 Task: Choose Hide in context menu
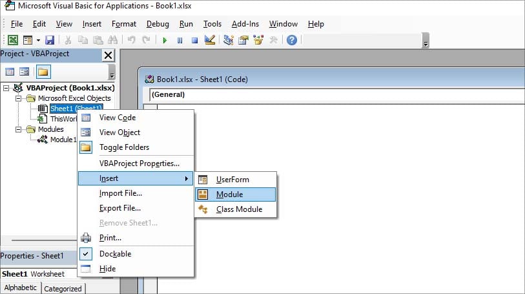coord(136,269)
